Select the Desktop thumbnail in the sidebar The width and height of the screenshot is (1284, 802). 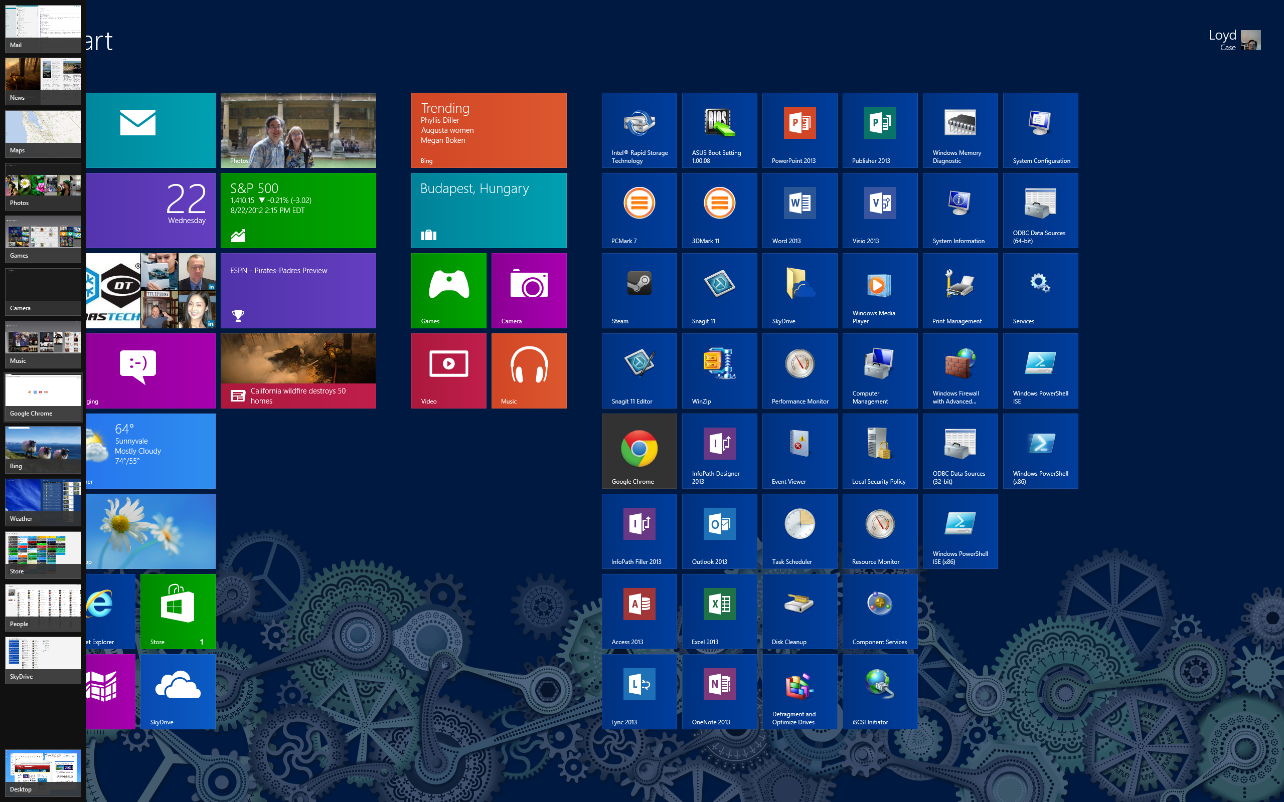point(43,772)
